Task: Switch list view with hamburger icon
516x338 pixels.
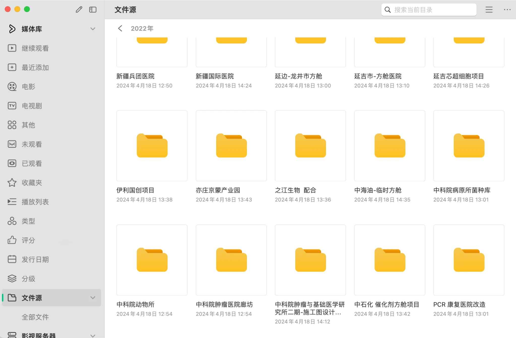Action: pyautogui.click(x=489, y=10)
